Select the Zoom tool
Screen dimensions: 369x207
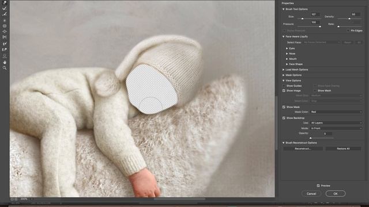pyautogui.click(x=5, y=68)
